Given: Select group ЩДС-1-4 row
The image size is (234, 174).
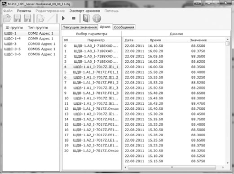Looking at the screenshot, I should tap(31, 39).
